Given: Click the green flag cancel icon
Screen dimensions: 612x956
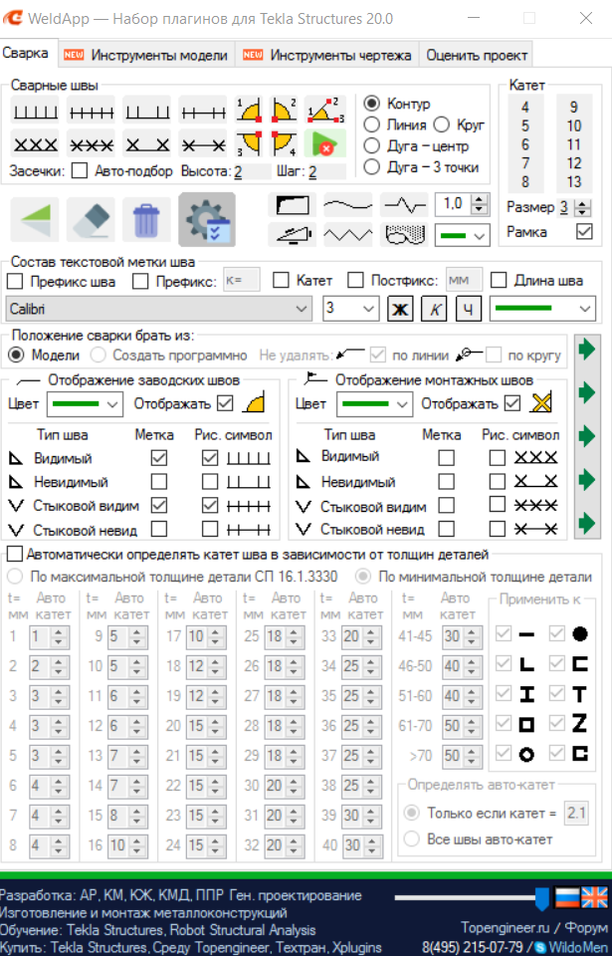Looking at the screenshot, I should pos(324,143).
